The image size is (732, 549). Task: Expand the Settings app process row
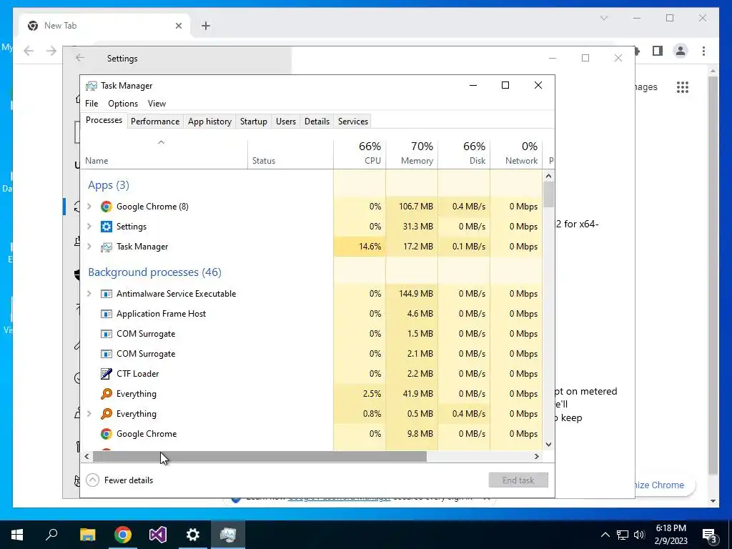pyautogui.click(x=89, y=227)
